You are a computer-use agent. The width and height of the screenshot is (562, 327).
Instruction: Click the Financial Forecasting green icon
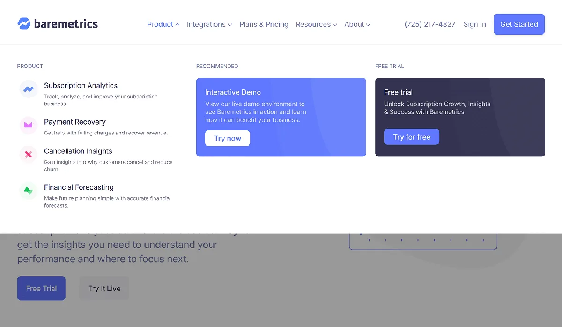[29, 190]
